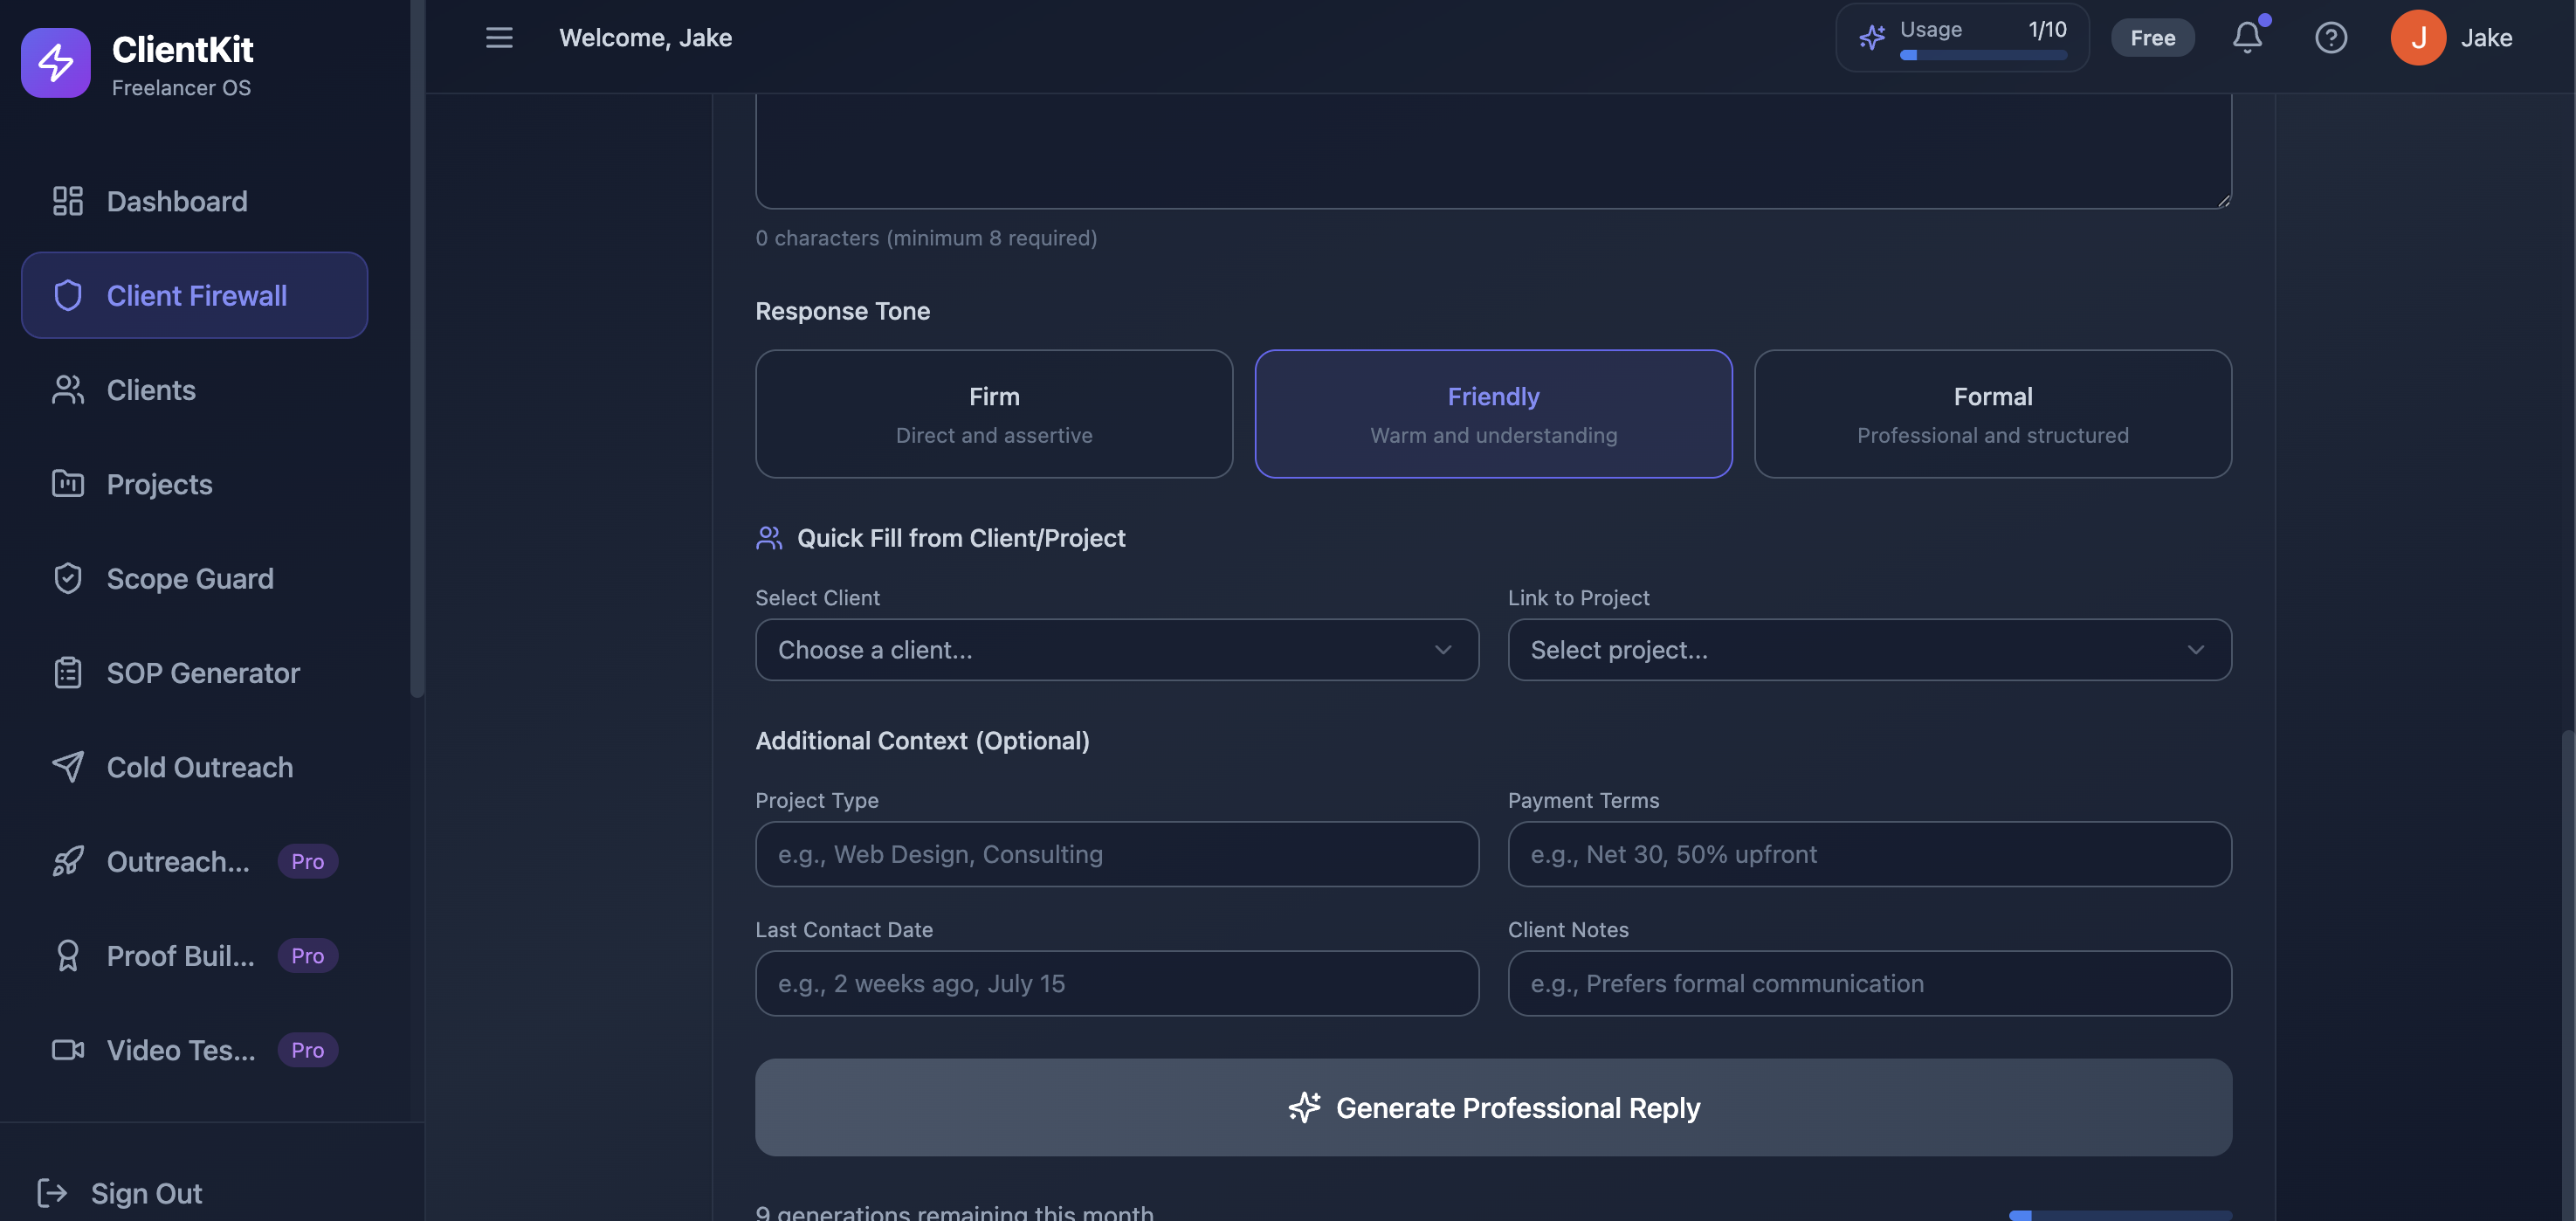Switch response tone to Formal

(x=1992, y=414)
